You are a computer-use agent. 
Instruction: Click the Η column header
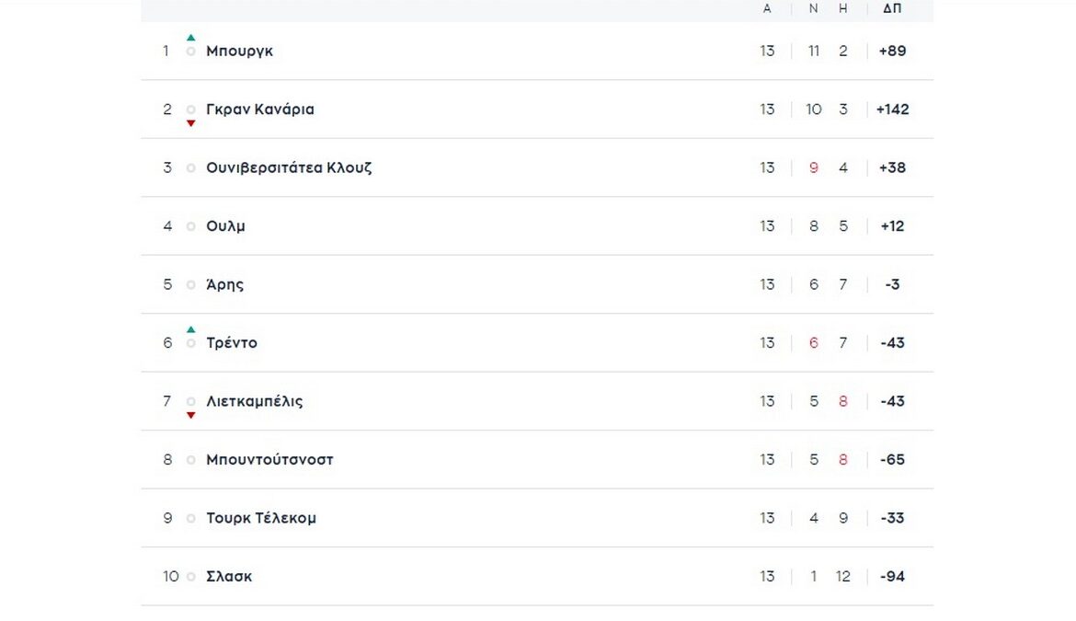pos(843,8)
